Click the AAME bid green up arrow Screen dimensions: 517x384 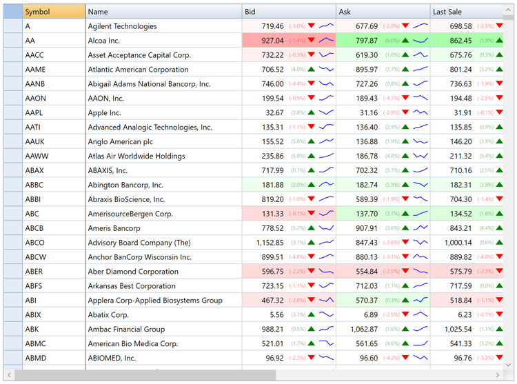coord(312,69)
